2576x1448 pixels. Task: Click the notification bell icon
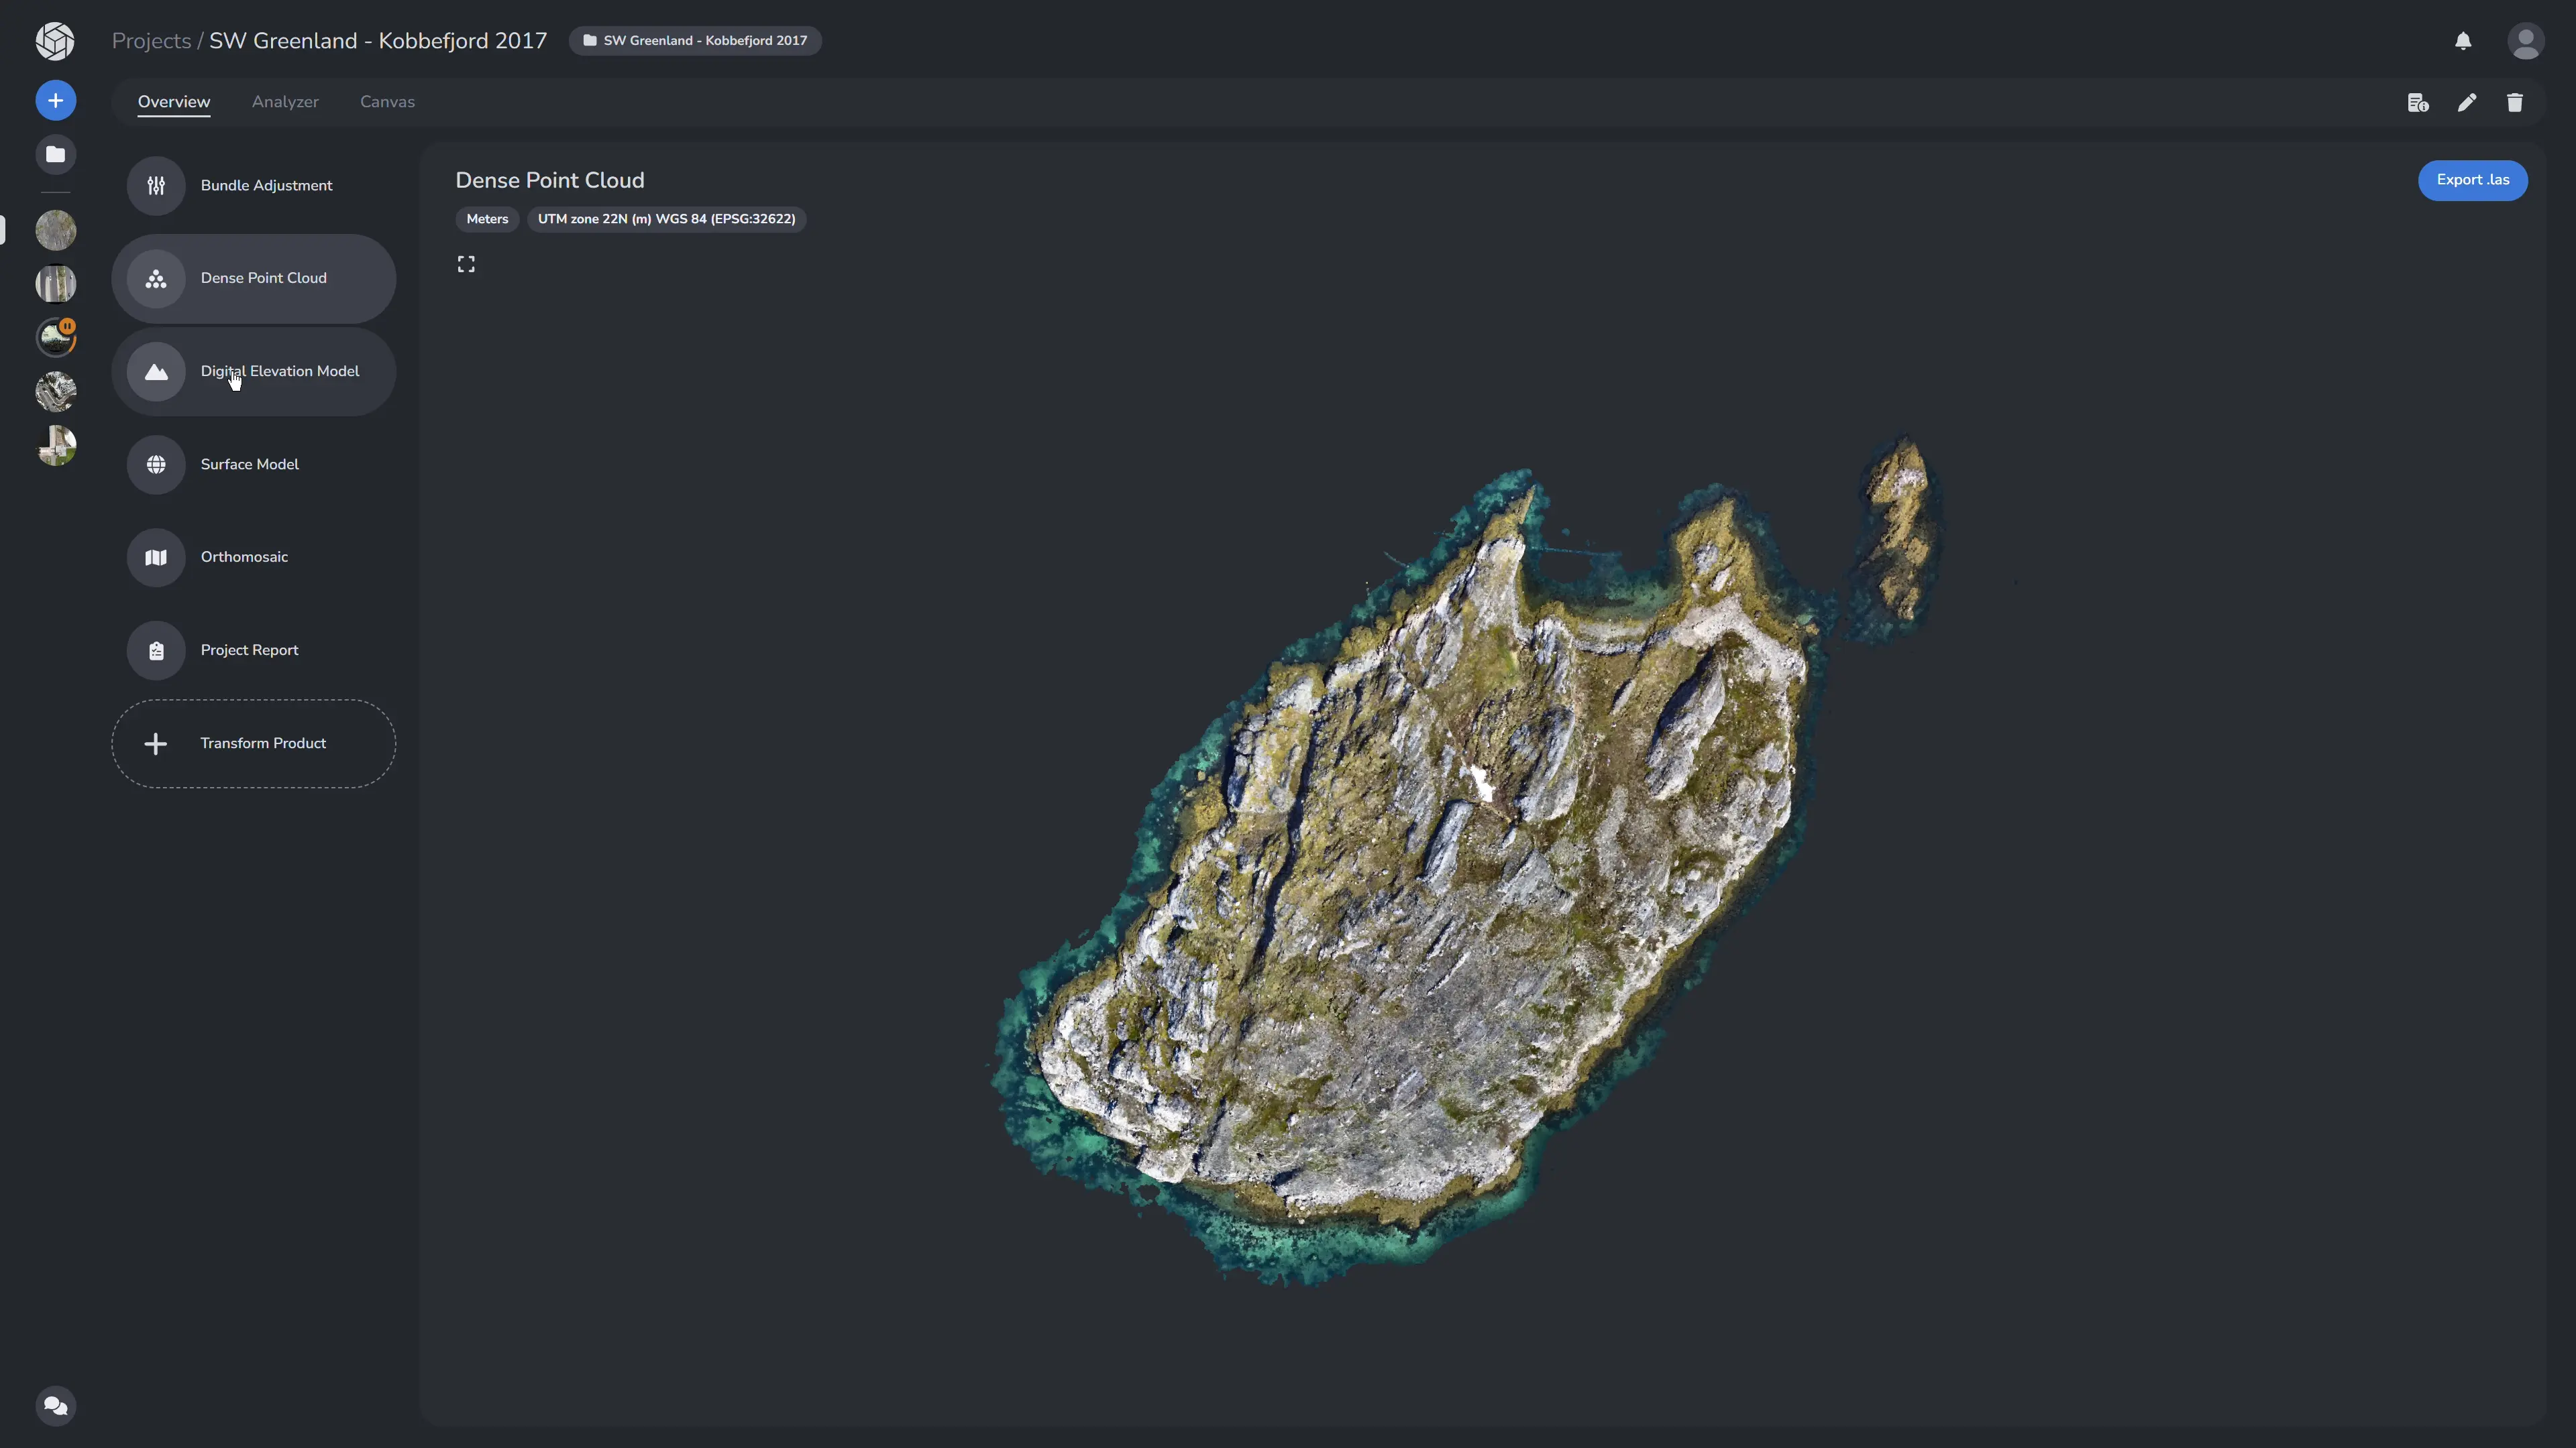coord(2463,41)
